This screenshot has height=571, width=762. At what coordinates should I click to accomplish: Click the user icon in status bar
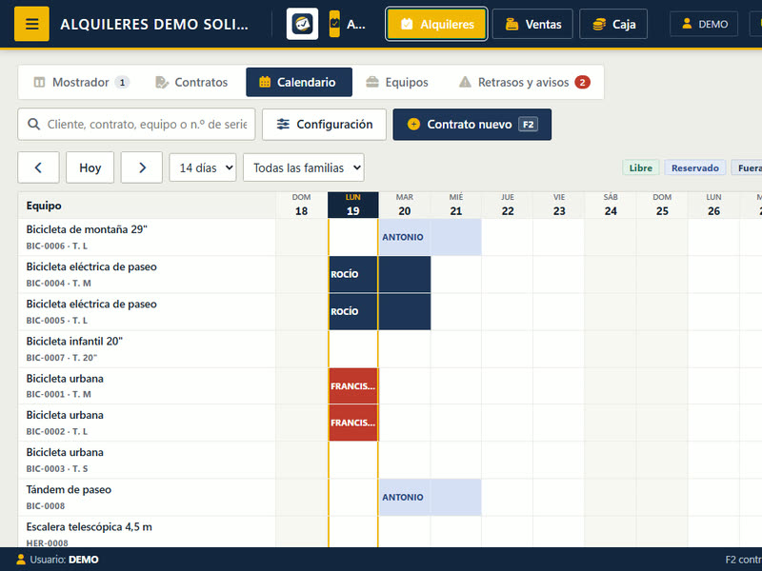point(20,560)
